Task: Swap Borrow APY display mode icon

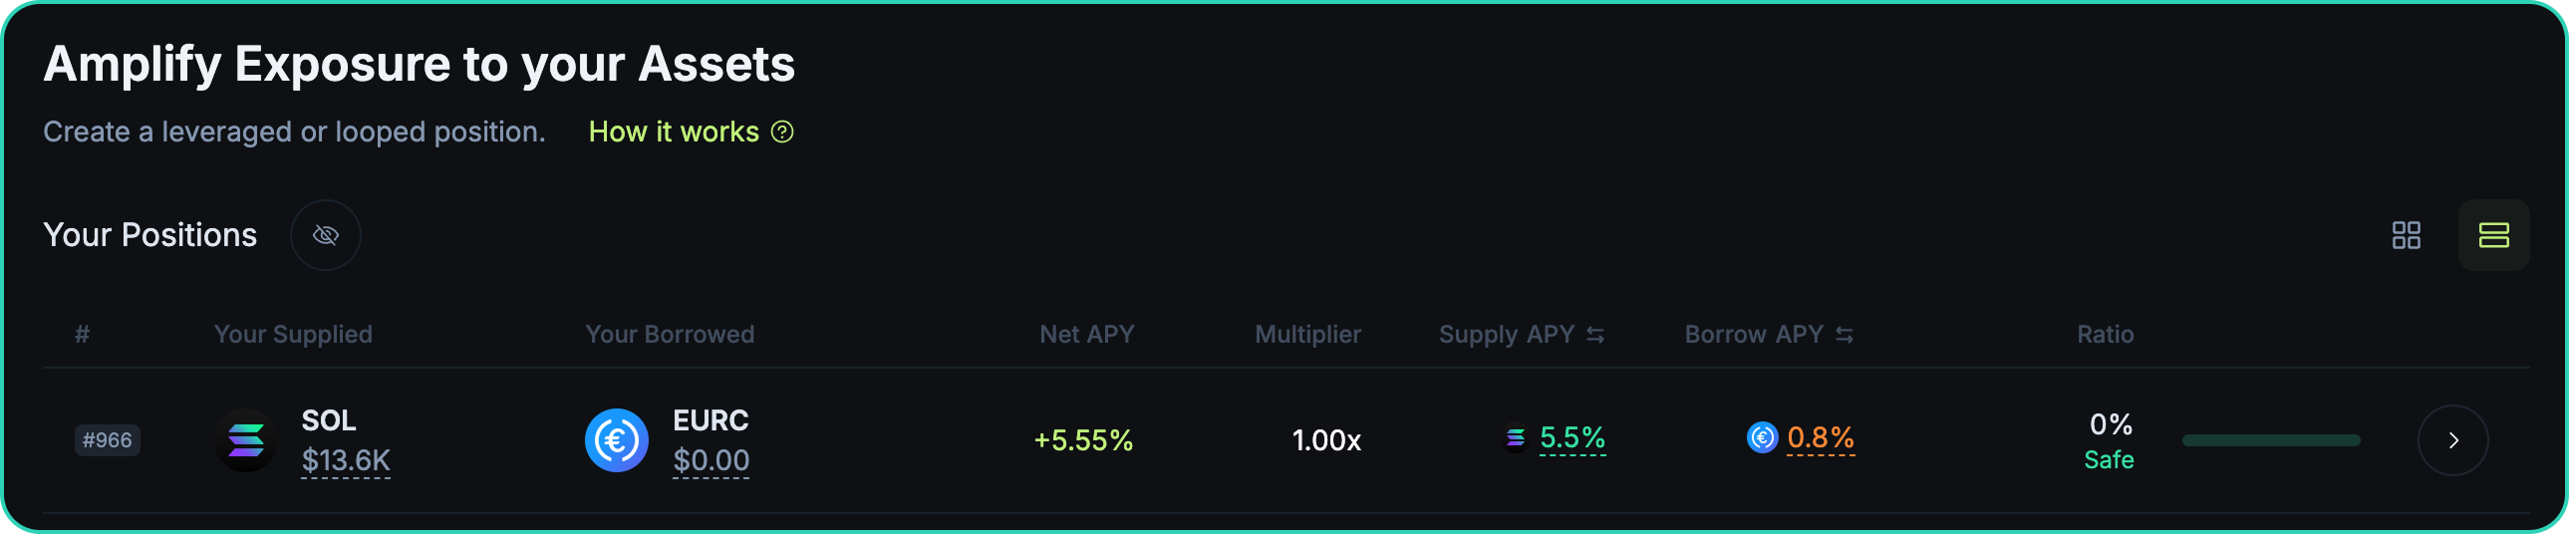Action: (1844, 335)
